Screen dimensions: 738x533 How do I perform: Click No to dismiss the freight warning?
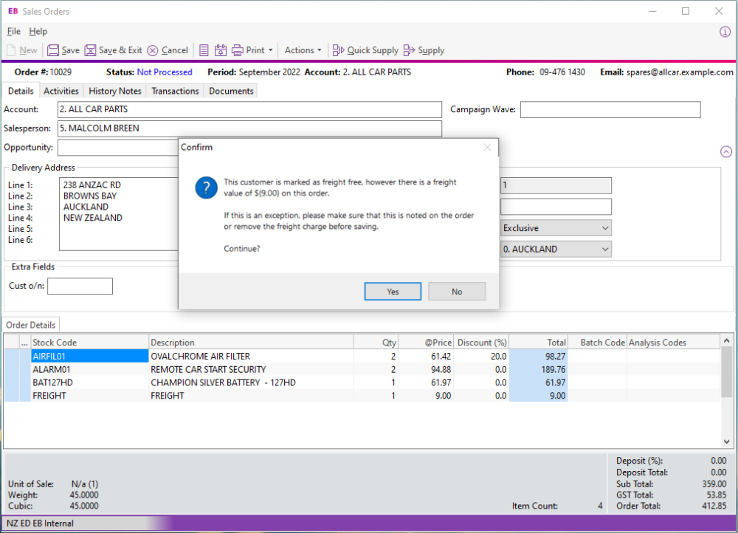(x=456, y=291)
